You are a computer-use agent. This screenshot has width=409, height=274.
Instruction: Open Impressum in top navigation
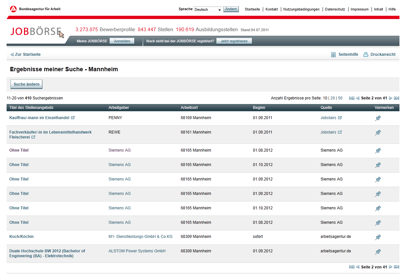click(360, 9)
